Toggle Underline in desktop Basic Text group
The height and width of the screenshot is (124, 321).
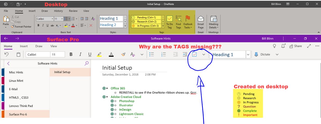[x=47, y=25]
